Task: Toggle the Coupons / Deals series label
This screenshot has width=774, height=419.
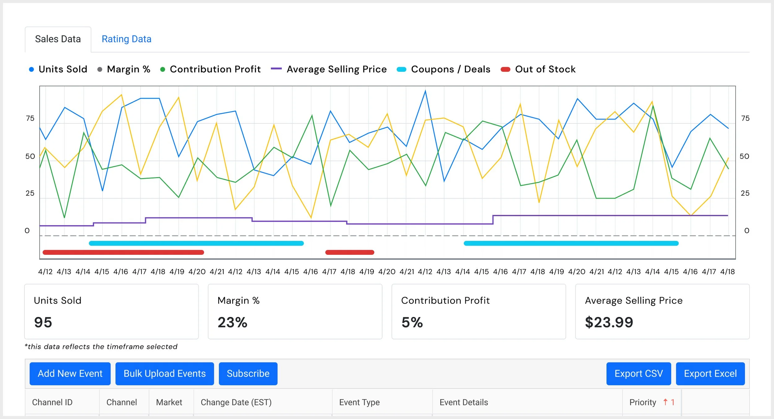Action: (x=450, y=69)
